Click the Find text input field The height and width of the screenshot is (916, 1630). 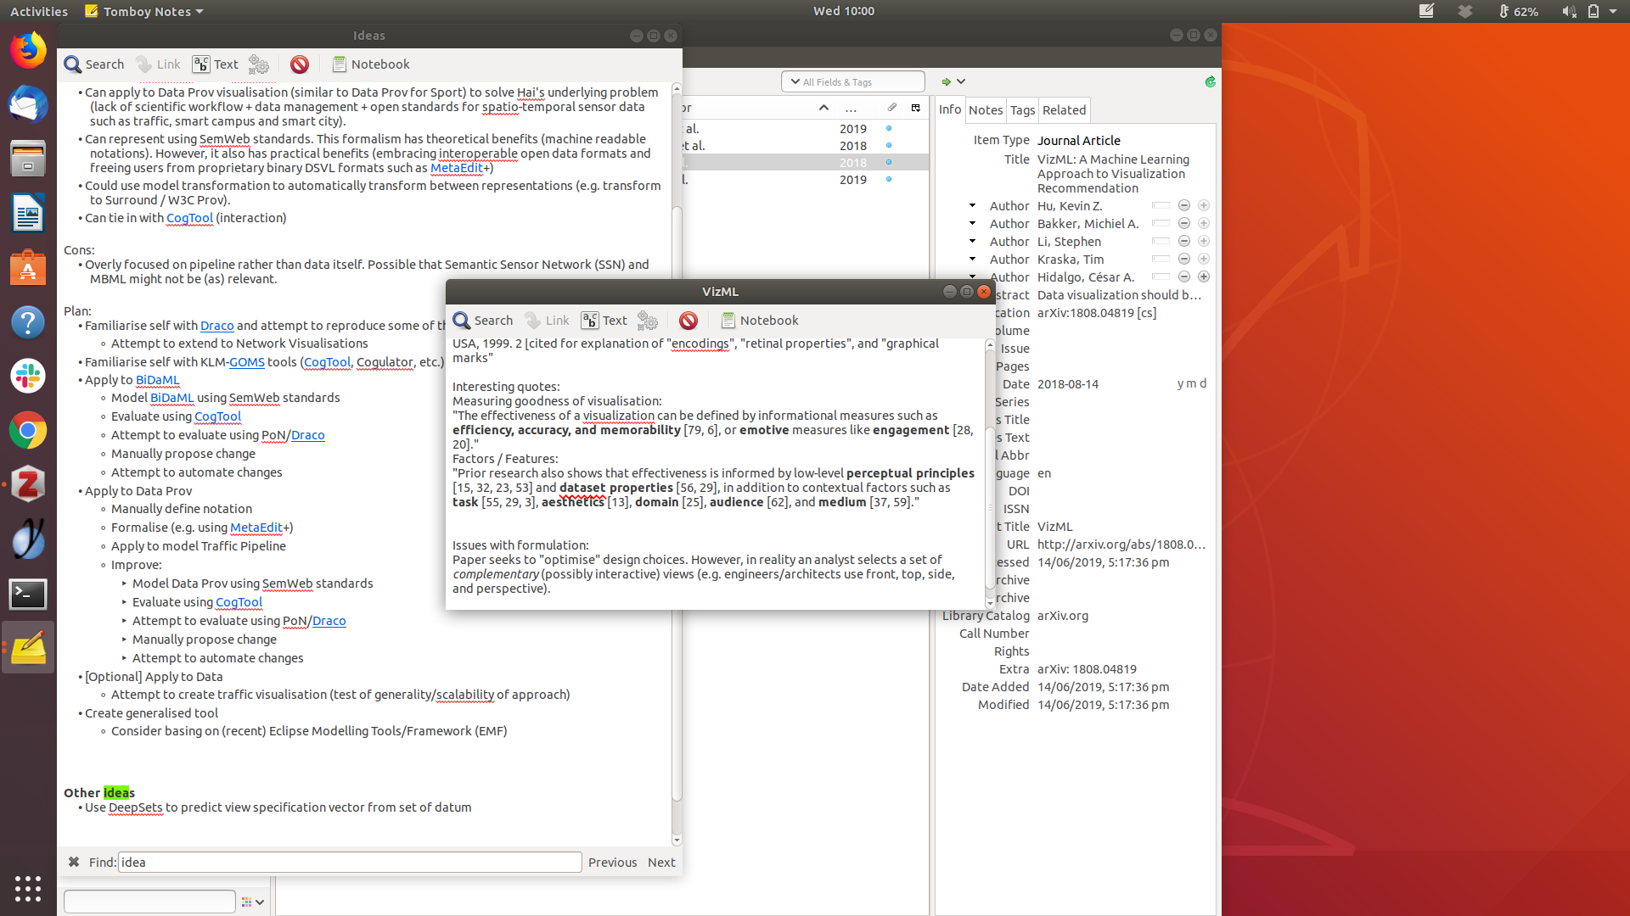pyautogui.click(x=349, y=863)
